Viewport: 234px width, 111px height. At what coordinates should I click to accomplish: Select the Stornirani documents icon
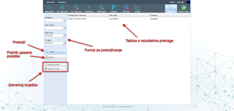[126, 8]
